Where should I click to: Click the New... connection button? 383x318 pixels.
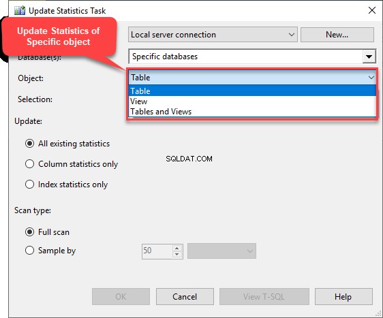pyautogui.click(x=337, y=35)
